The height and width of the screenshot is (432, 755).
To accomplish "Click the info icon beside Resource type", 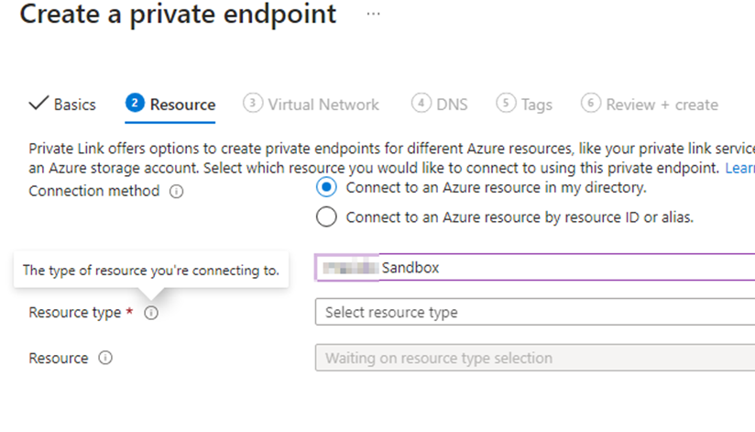I will (x=151, y=313).
